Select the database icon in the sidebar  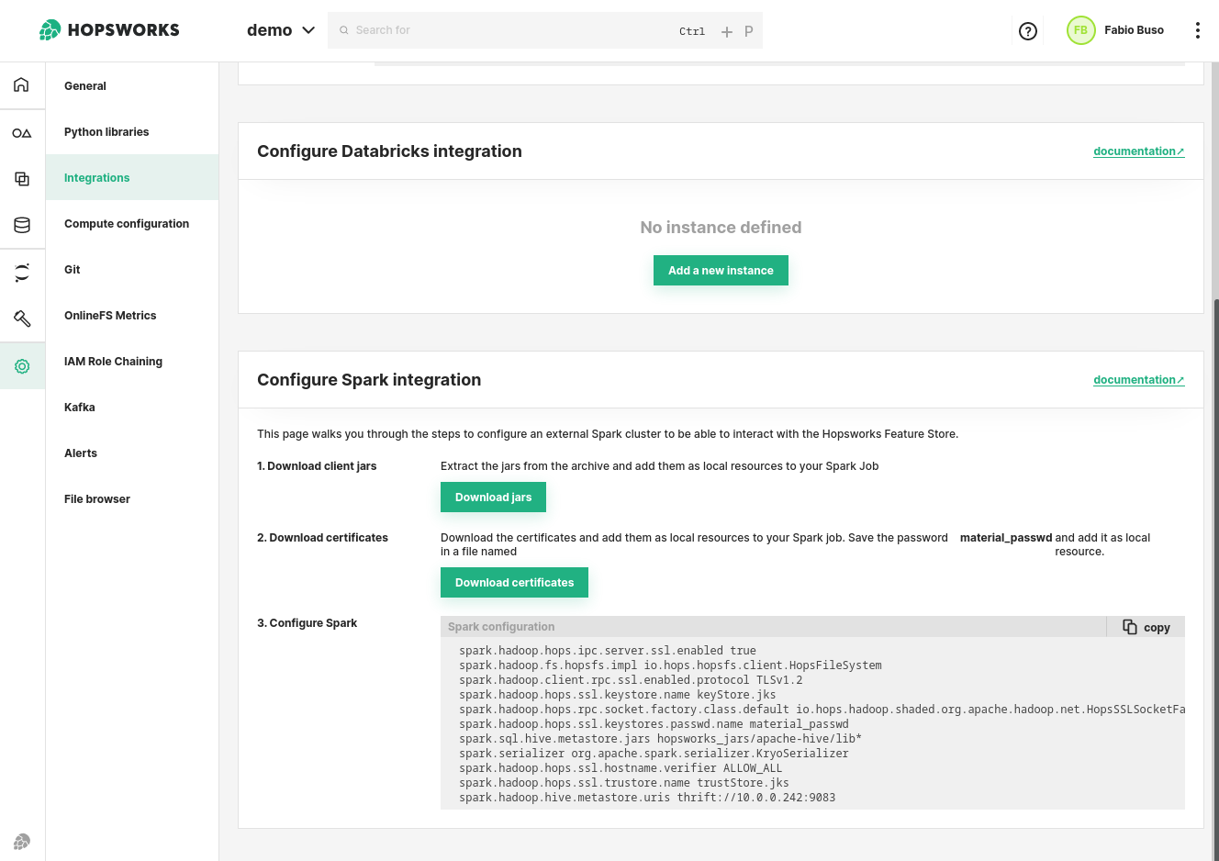21,224
